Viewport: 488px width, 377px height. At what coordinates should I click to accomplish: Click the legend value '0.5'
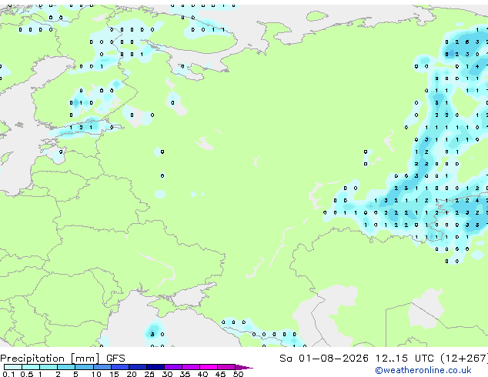[x=27, y=374]
